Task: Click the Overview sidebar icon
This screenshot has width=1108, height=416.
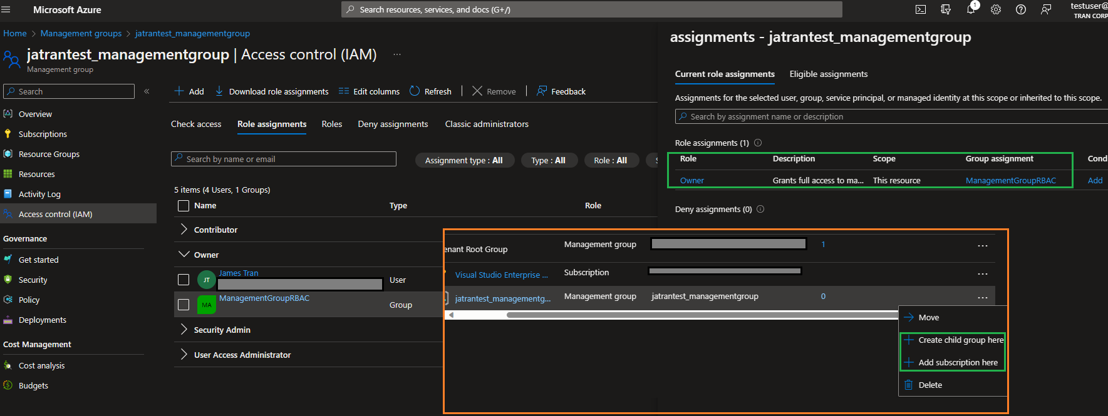Action: pos(8,114)
